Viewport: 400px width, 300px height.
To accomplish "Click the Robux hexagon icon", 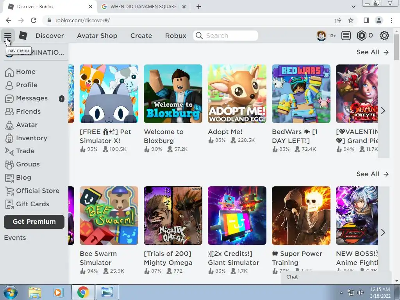I will click(x=361, y=36).
